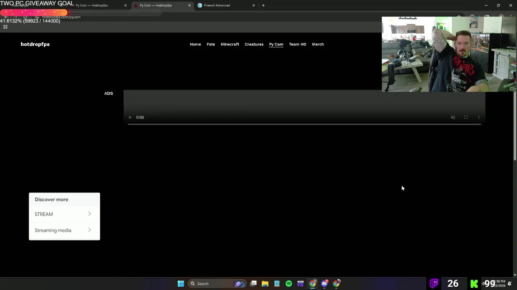Open File Explorer from the taskbar
Screen dimensions: 517x290
pos(265,284)
